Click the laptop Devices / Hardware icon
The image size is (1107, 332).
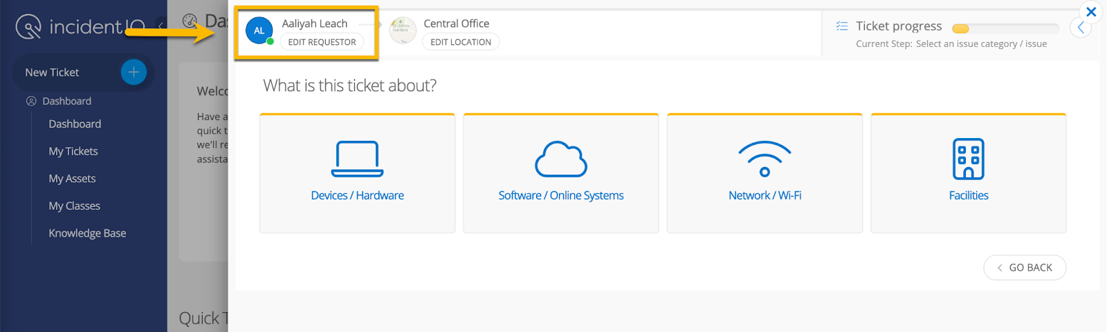coord(357,159)
